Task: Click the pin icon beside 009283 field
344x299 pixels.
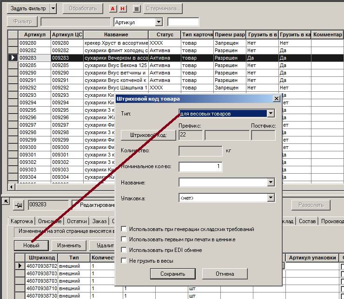Action: 19,205
